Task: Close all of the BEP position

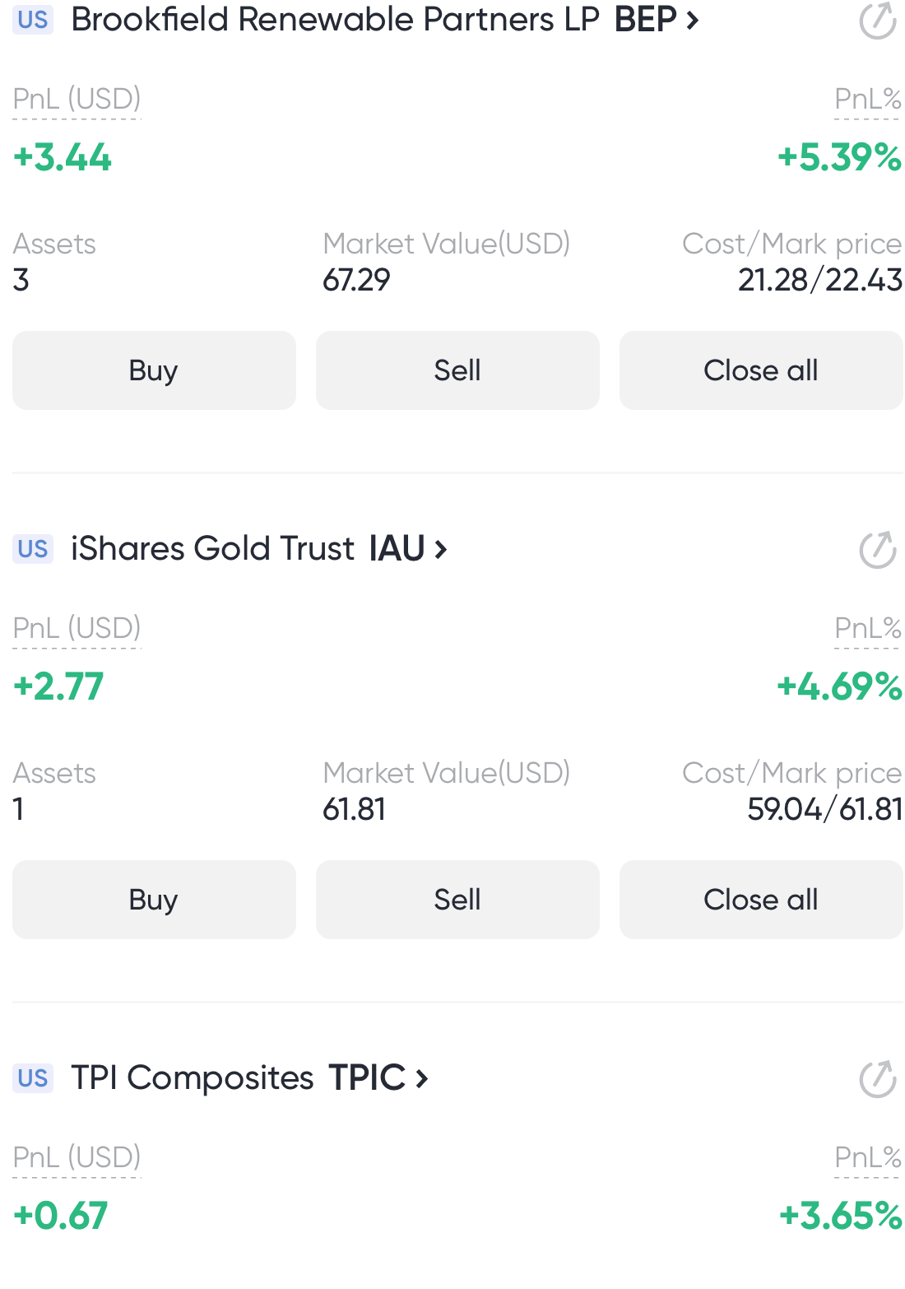Action: [761, 370]
